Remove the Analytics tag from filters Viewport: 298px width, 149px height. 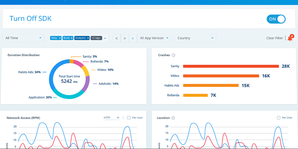[88, 38]
